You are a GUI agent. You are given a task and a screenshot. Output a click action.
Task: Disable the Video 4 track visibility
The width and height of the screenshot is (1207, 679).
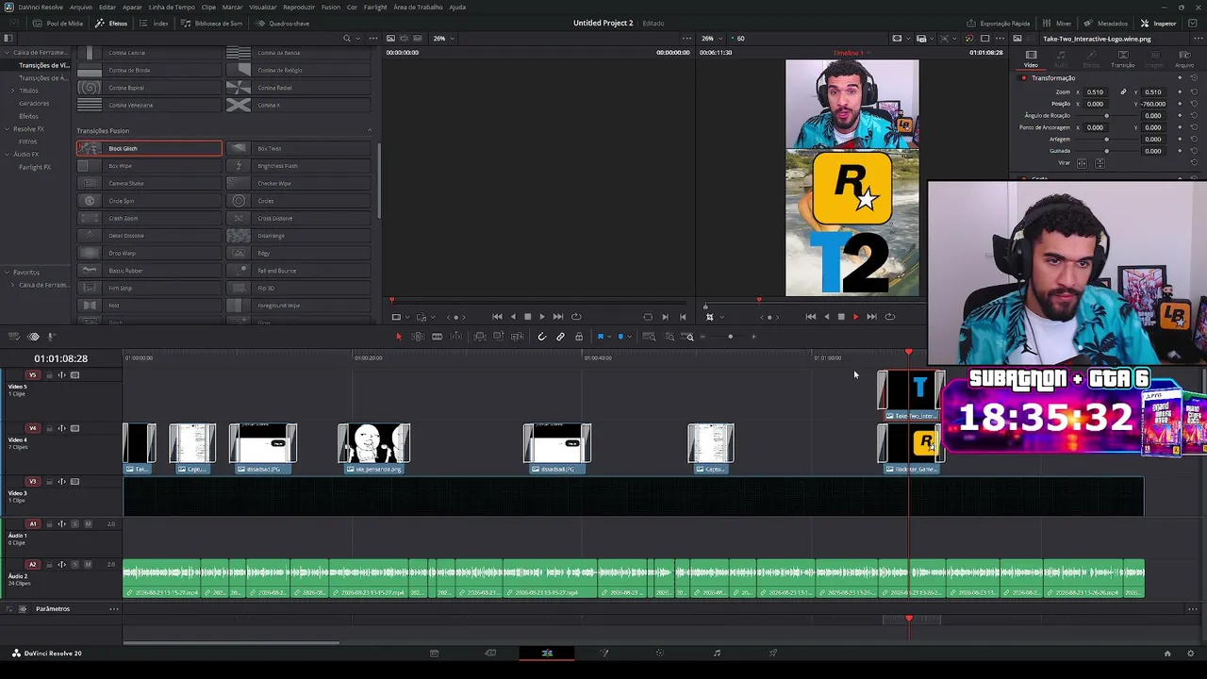tap(74, 428)
